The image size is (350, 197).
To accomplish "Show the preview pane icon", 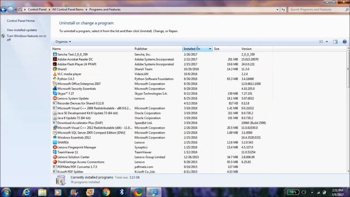I will pos(335,42).
